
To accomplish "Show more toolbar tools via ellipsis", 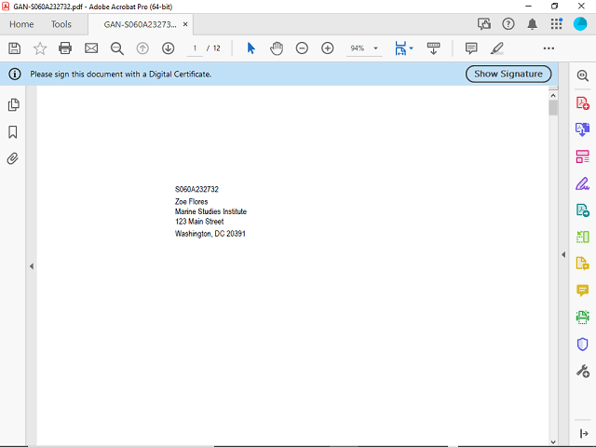I will (549, 48).
